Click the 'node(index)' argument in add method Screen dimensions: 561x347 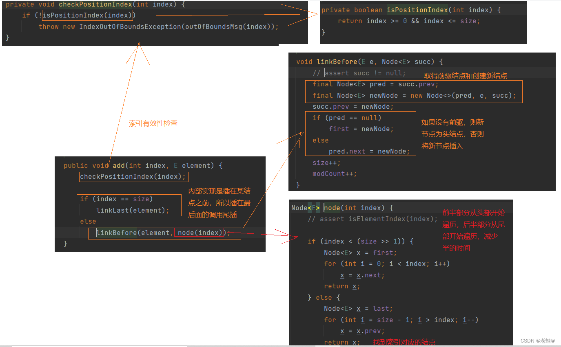coord(200,233)
